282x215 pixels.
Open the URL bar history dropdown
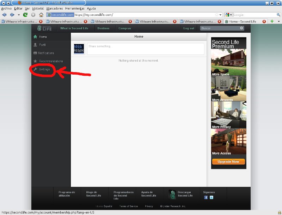[221, 15]
